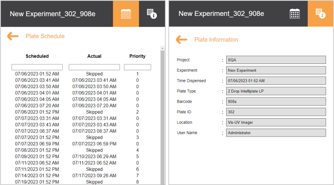Viewport: 334px width, 185px height.
Task: Select scheduled entry 07/06/2023 04:01 AM
Action: click(x=37, y=93)
